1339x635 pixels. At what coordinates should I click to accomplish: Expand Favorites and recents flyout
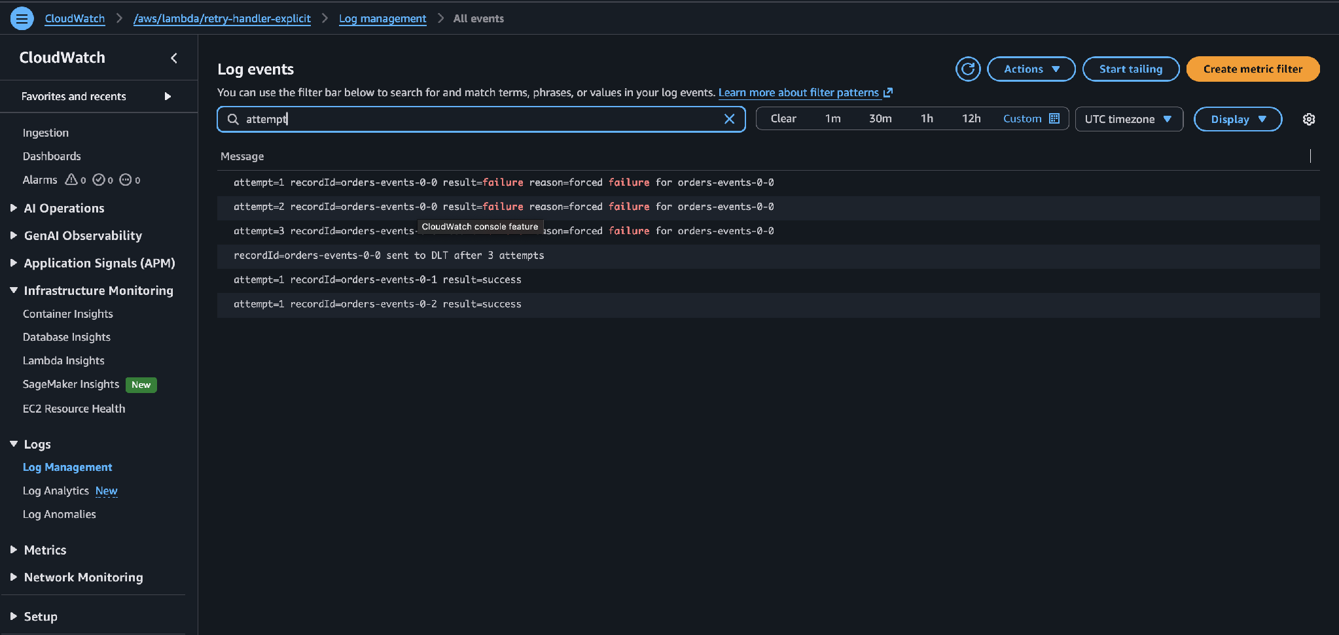point(168,96)
